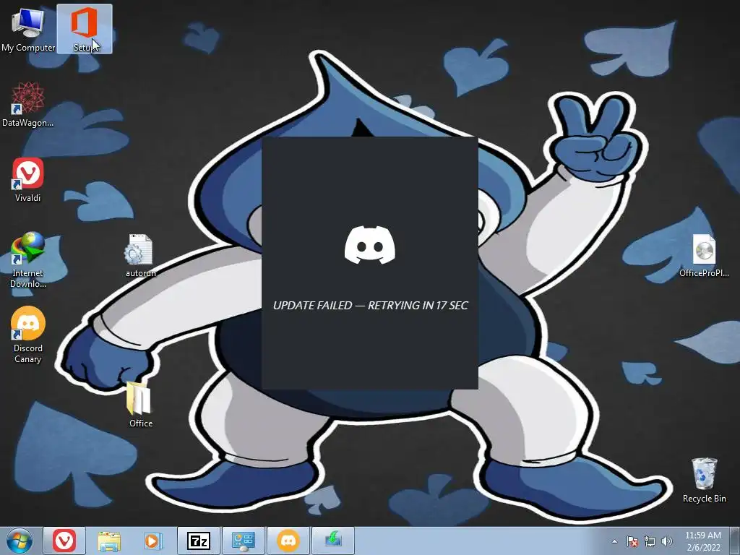Click the "UPDATE FAILED — RETRYING IN 17 SEC" text

point(371,306)
